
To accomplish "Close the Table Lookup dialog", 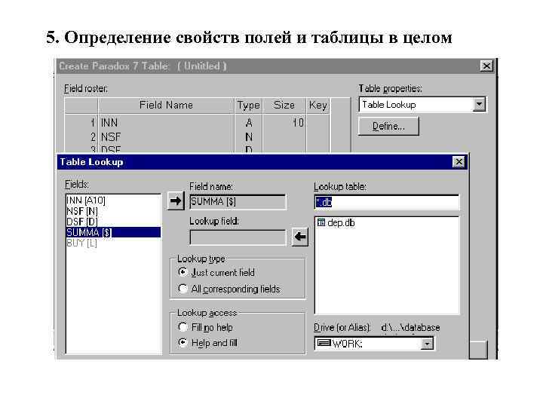I will [459, 161].
